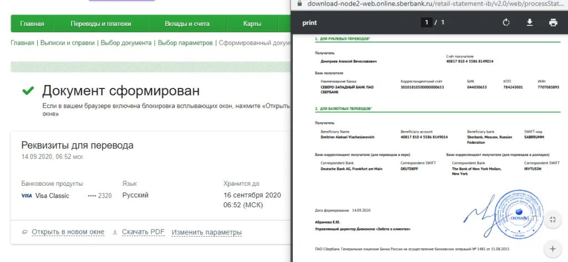Zoom in on the PDF page
Viewport: 568px width, 262px height.
pyautogui.click(x=552, y=249)
